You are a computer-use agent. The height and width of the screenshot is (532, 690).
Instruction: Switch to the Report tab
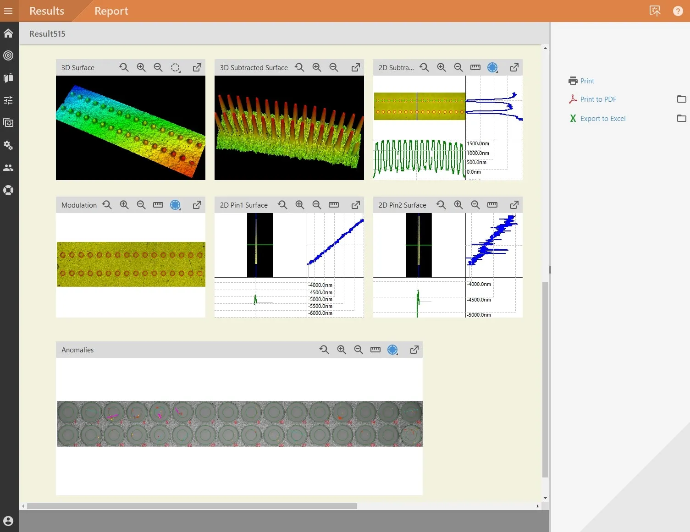pos(111,11)
